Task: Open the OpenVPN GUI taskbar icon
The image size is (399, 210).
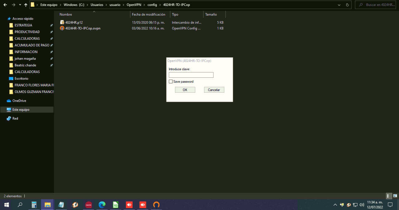Action: click(156, 205)
